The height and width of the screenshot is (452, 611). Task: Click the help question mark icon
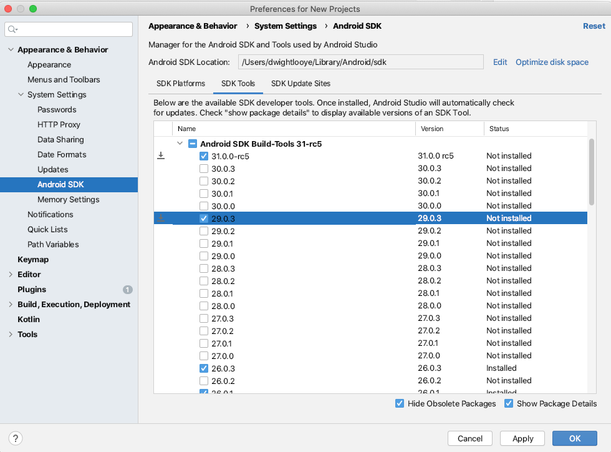(17, 438)
